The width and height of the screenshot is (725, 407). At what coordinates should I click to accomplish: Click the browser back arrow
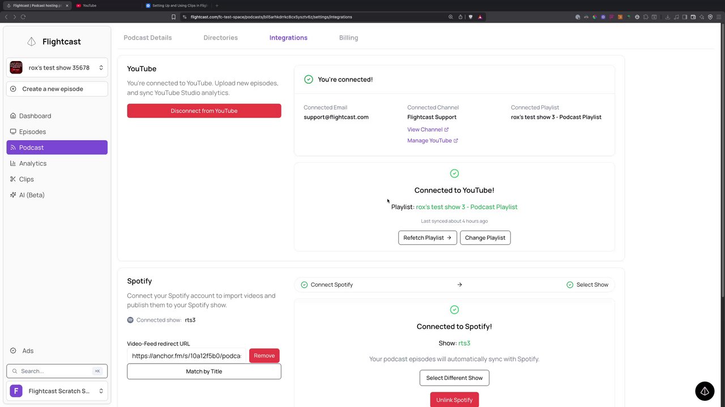(6, 17)
